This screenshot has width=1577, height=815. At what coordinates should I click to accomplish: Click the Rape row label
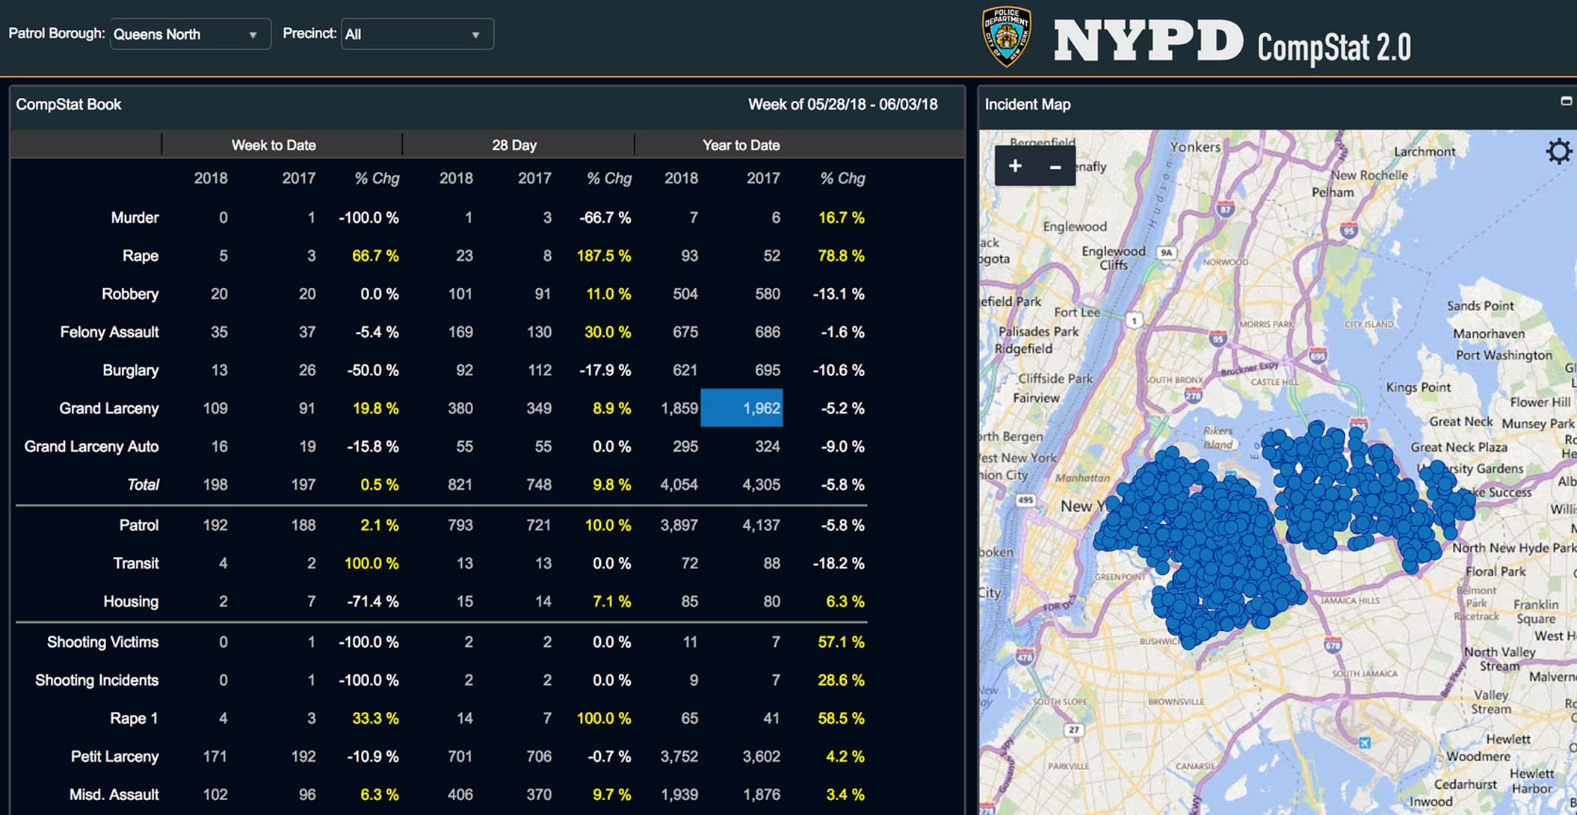[x=141, y=256]
